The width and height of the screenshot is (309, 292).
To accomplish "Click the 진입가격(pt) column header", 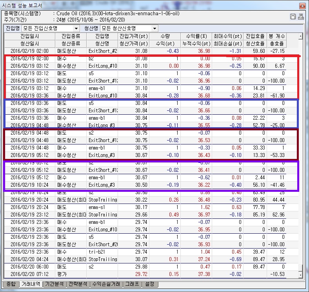I will [133, 36].
